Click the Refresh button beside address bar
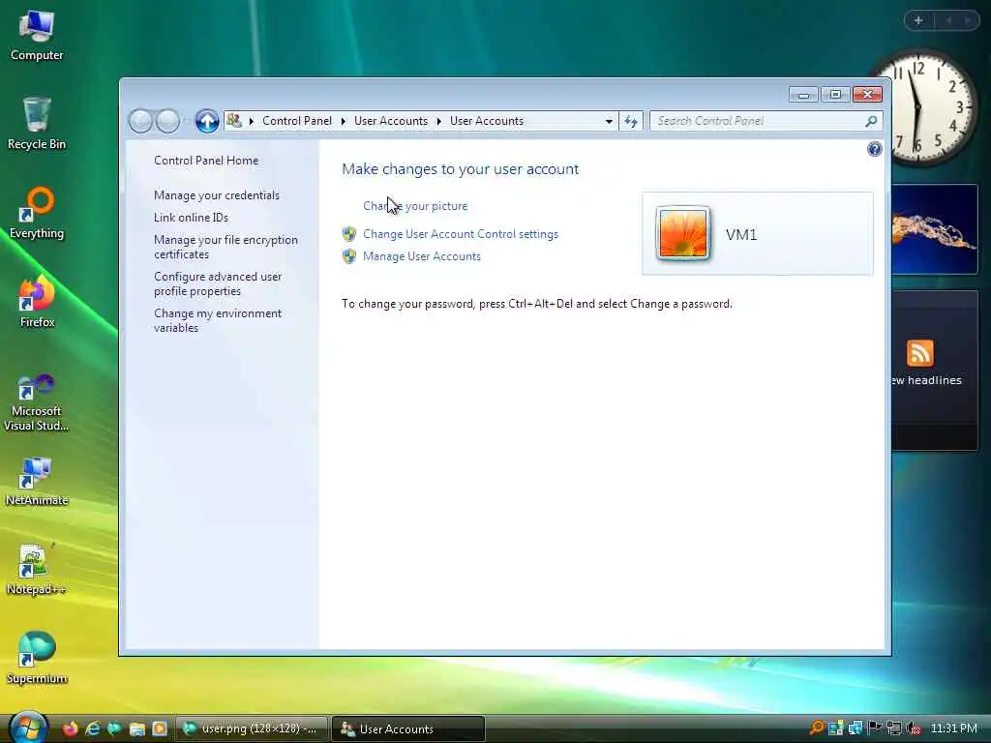The width and height of the screenshot is (991, 743). (x=631, y=121)
